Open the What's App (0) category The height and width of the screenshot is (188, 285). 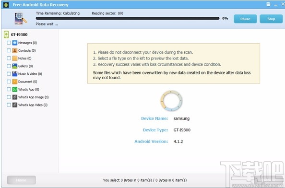(28, 89)
